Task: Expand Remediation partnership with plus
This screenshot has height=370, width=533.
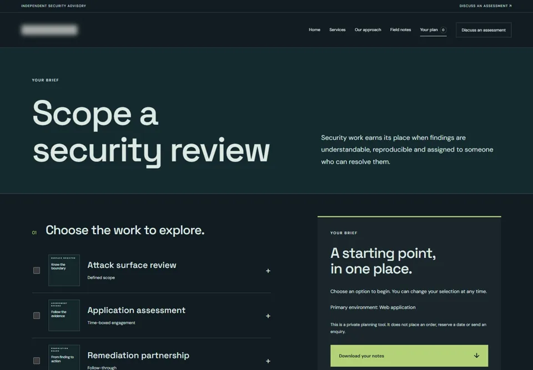Action: tap(268, 361)
